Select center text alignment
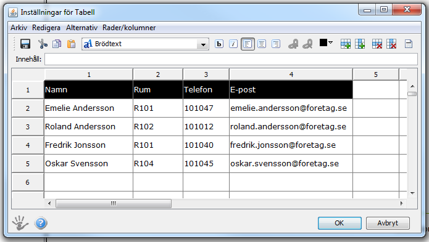The height and width of the screenshot is (242, 429). [x=262, y=44]
